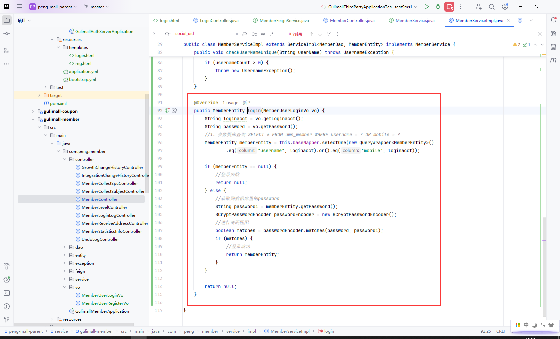Open MemberUserLoginVo class in tree
This screenshot has width=560, height=339.
point(102,295)
